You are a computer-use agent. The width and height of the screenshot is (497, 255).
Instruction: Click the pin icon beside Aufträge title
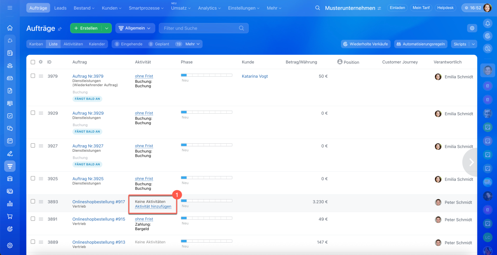click(x=60, y=29)
